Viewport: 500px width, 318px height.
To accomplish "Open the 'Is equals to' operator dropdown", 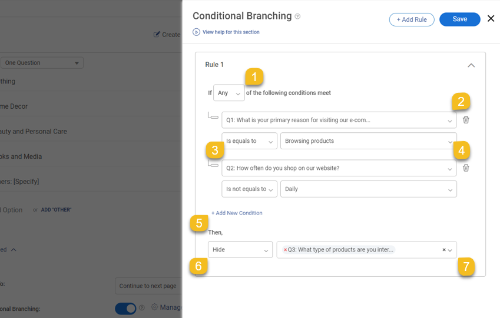I will 249,141.
